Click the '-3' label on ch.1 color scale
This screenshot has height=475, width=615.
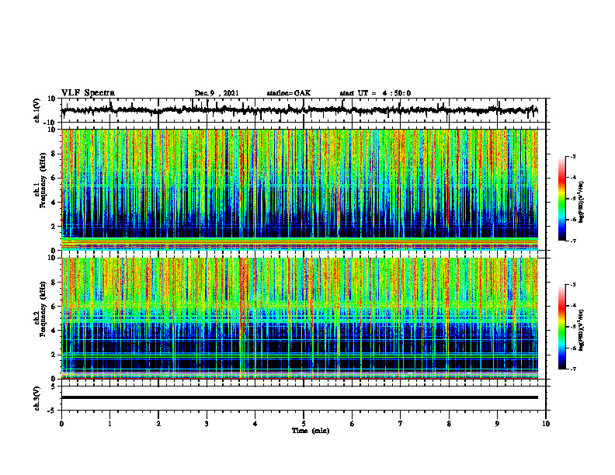tap(572, 157)
